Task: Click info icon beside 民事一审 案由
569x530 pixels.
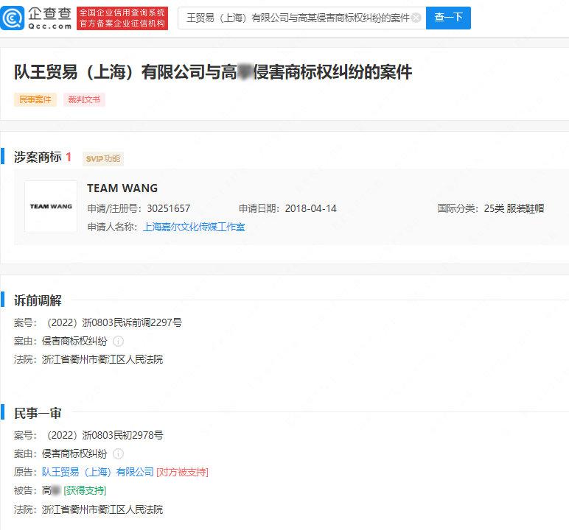Action: (x=118, y=454)
